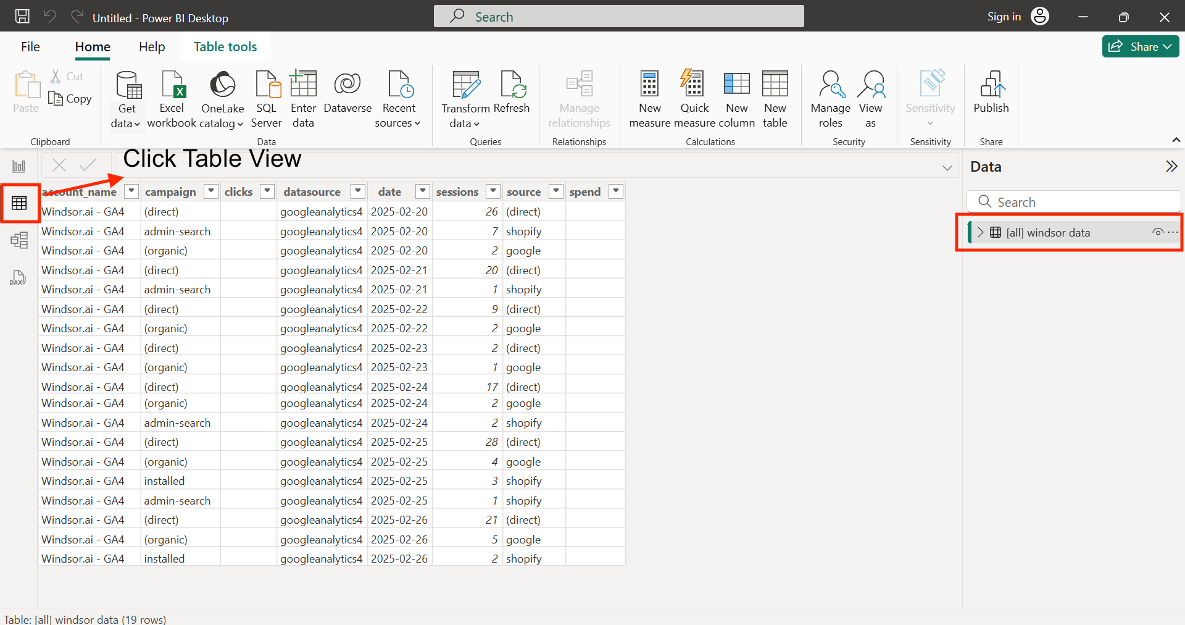Open more options for windsor data table
1185x625 pixels.
point(1173,232)
